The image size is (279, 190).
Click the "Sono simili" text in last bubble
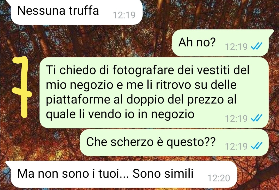[163, 174]
